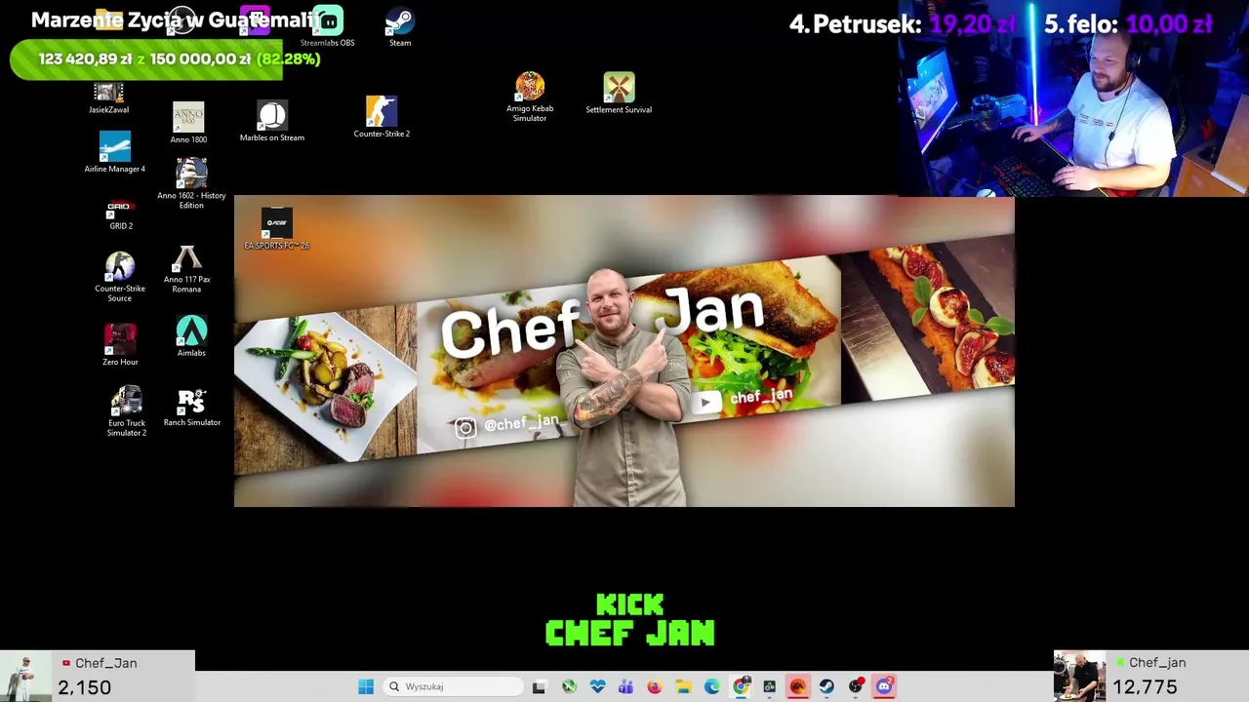Switch to OBS Studio in the taskbar
Image resolution: width=1249 pixels, height=702 pixels.
click(856, 686)
